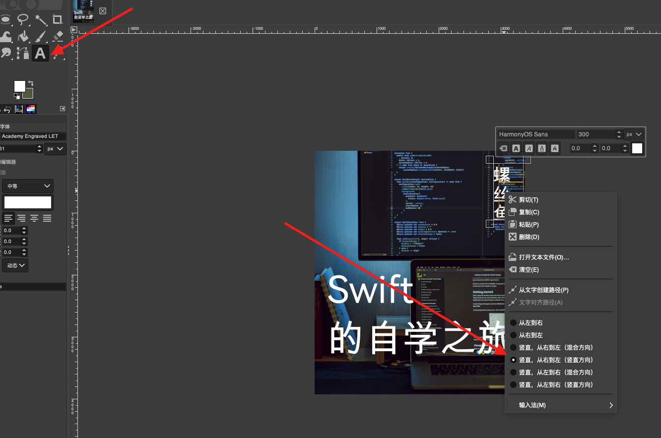The image size is (661, 438).
Task: Select the Paths tool
Action: coord(23,53)
